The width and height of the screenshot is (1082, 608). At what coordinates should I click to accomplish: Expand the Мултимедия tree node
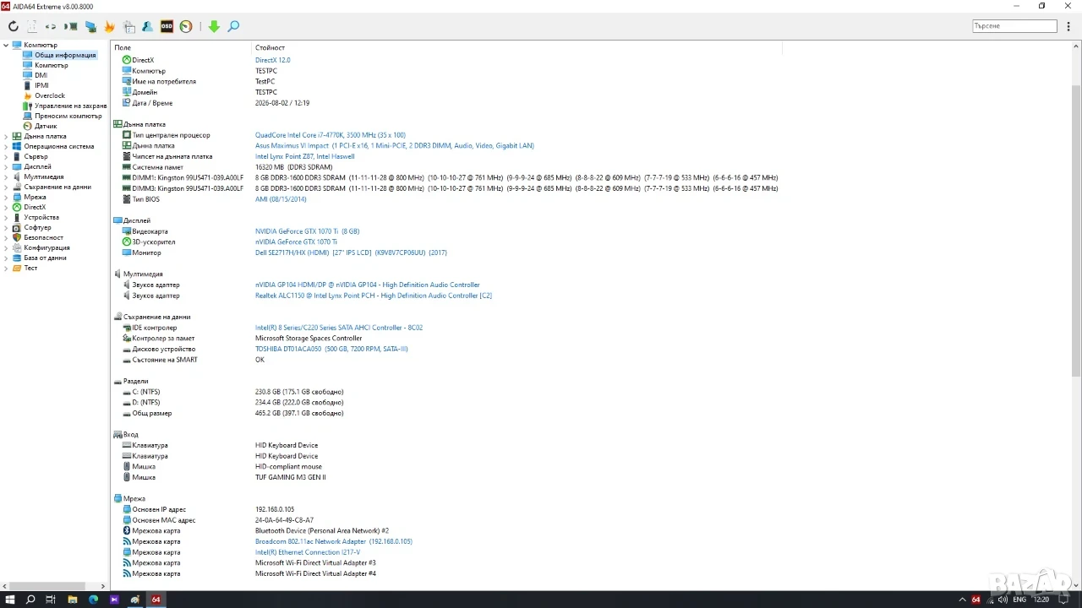(6, 176)
